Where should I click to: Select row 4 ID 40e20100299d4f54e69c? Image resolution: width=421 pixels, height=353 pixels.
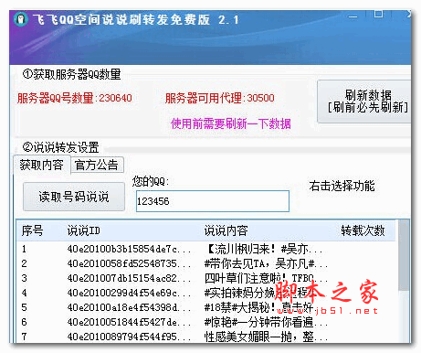click(x=129, y=293)
